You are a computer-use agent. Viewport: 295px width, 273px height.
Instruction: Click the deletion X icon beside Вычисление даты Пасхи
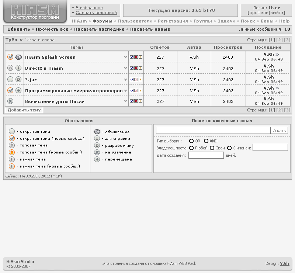pos(10,101)
